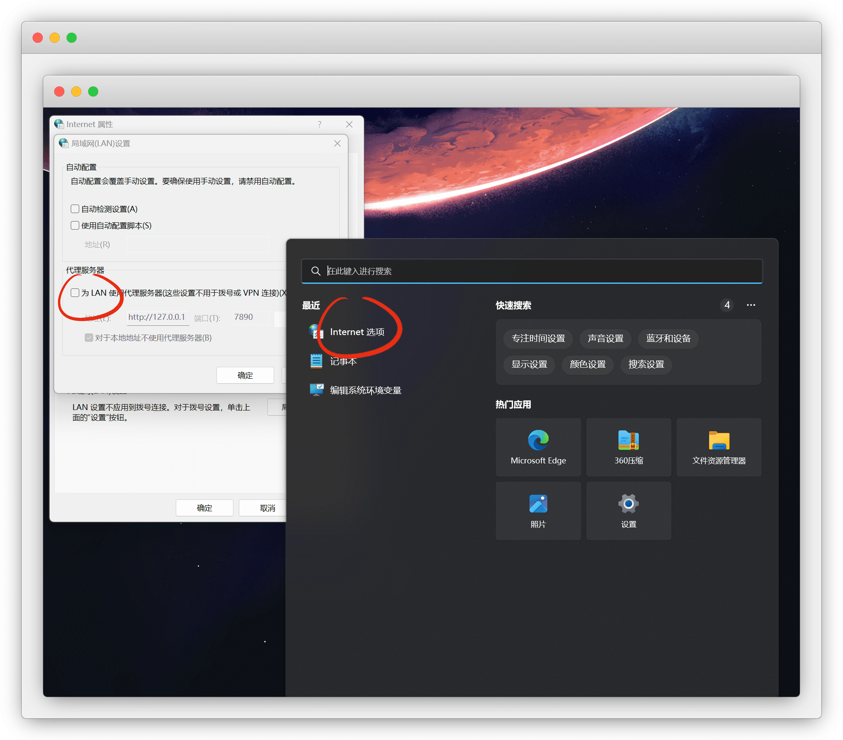Image resolution: width=843 pixels, height=740 pixels.
Task: Launch the 360压缩 app tile
Action: (x=628, y=447)
